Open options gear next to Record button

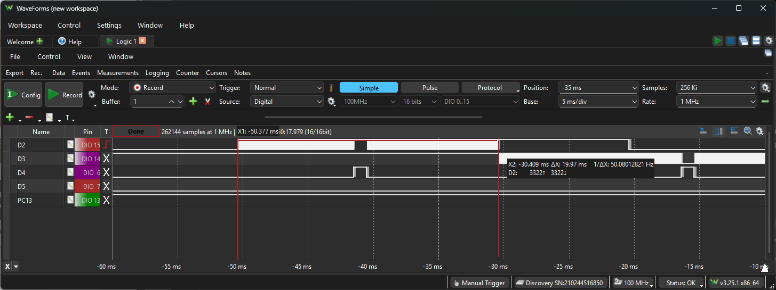[92, 94]
